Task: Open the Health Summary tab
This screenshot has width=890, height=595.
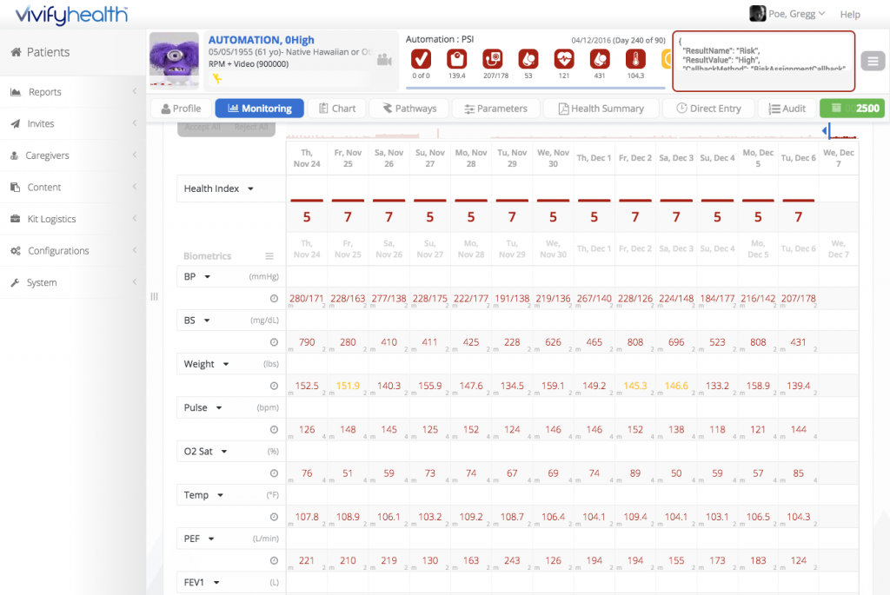Action: (x=601, y=109)
